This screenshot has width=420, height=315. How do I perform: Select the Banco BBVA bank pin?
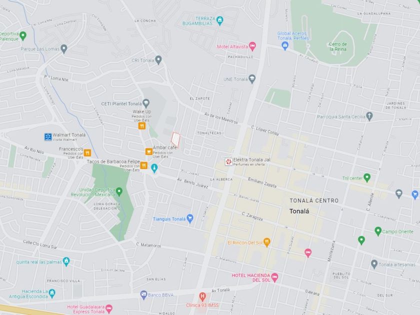(x=144, y=295)
